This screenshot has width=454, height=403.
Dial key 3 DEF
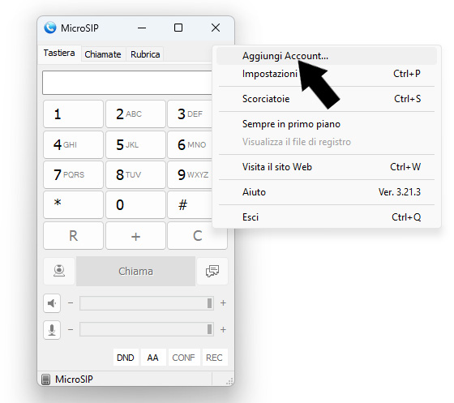click(191, 114)
